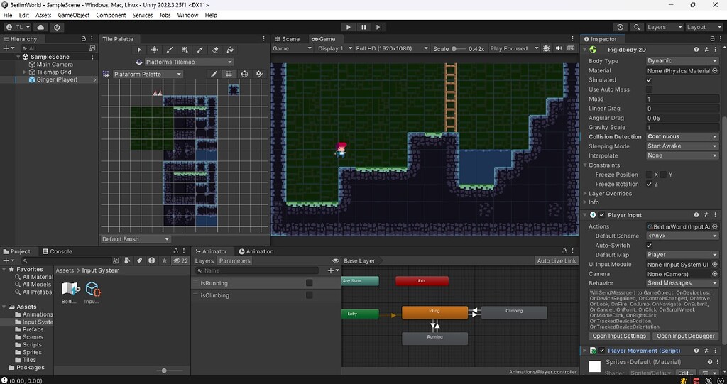727x384 pixels.
Task: Toggle the Simulated checkbox
Action: tap(649, 79)
